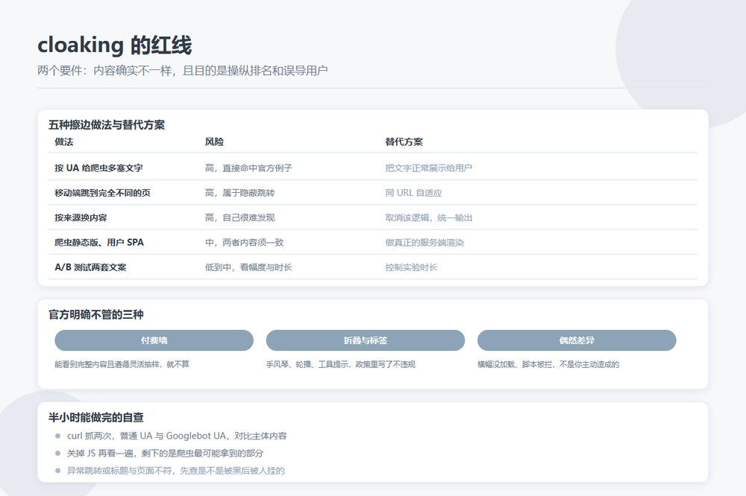
Task: Click the cell '高，属于隐蔽跳转'
Action: point(239,193)
